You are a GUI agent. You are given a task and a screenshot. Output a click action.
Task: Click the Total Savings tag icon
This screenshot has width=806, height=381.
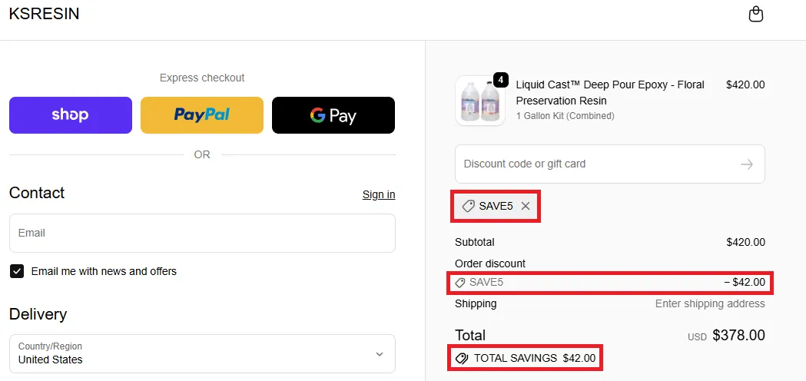461,358
